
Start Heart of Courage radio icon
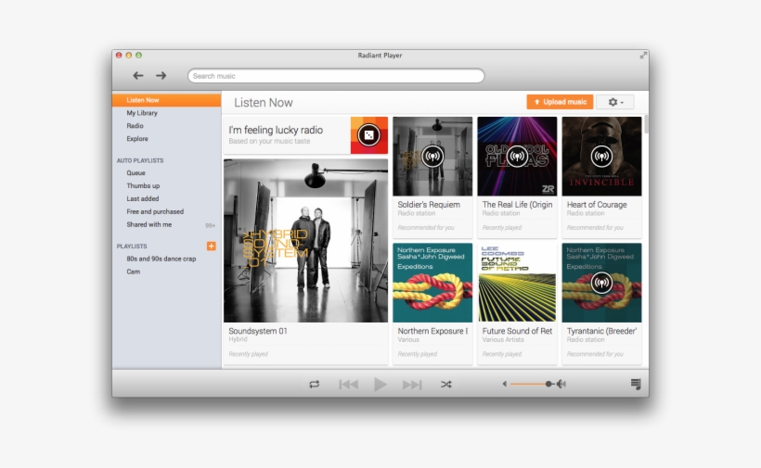click(601, 157)
